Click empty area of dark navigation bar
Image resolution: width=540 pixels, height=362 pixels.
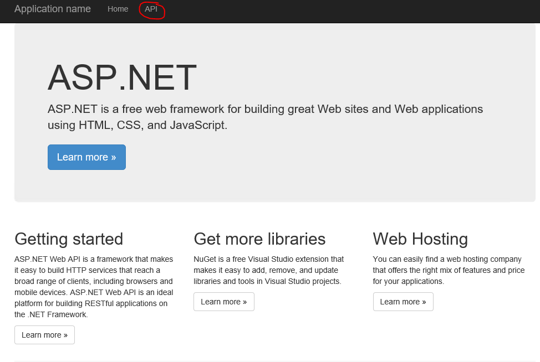point(344,11)
